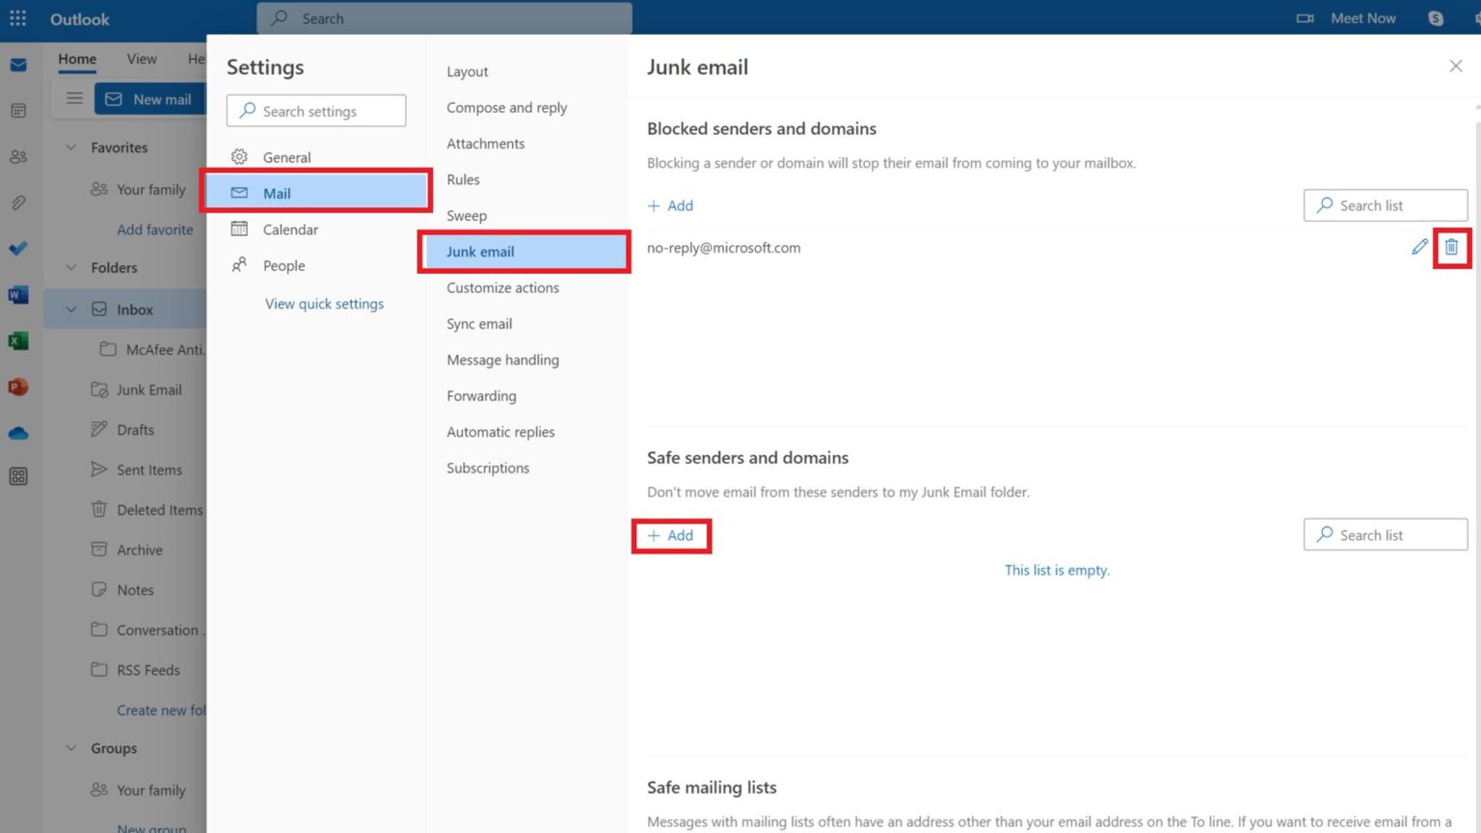Edit the no-reply@microsoft.com blocked sender
This screenshot has height=833, width=1481.
tap(1419, 247)
